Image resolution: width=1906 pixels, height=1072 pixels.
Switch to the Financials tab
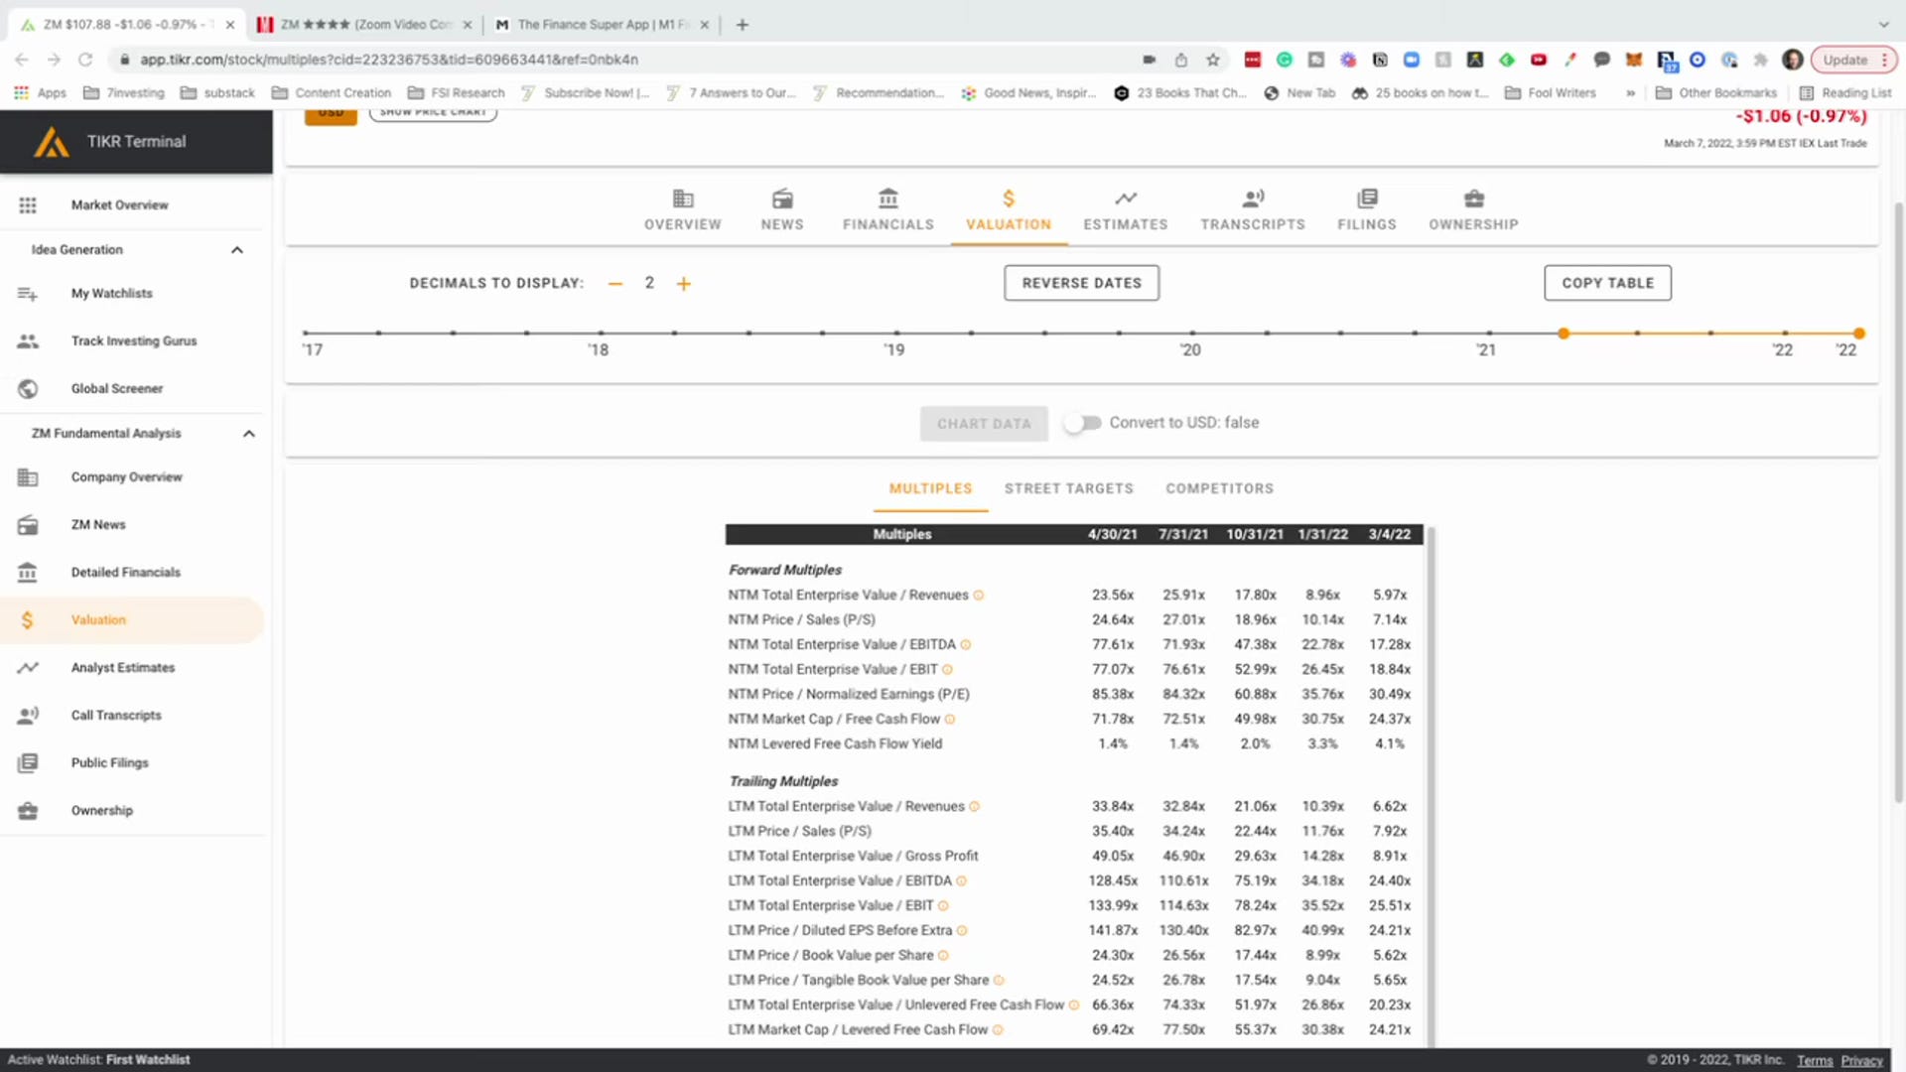pyautogui.click(x=888, y=210)
